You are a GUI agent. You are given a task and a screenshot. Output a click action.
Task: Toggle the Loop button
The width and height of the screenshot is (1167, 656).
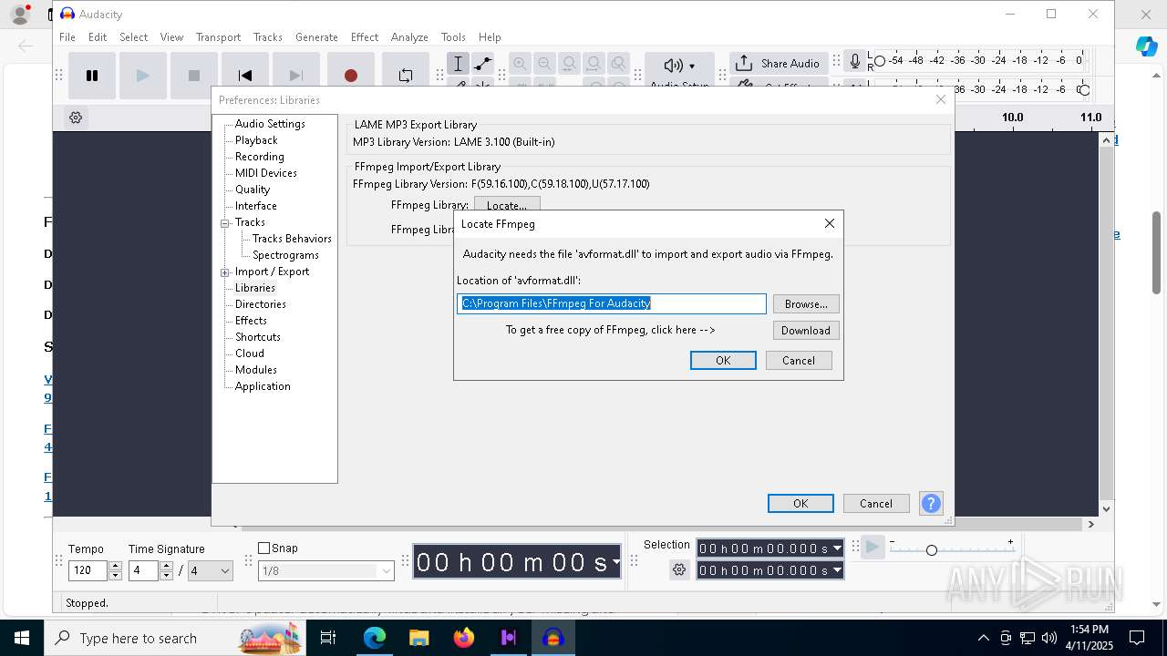click(406, 76)
